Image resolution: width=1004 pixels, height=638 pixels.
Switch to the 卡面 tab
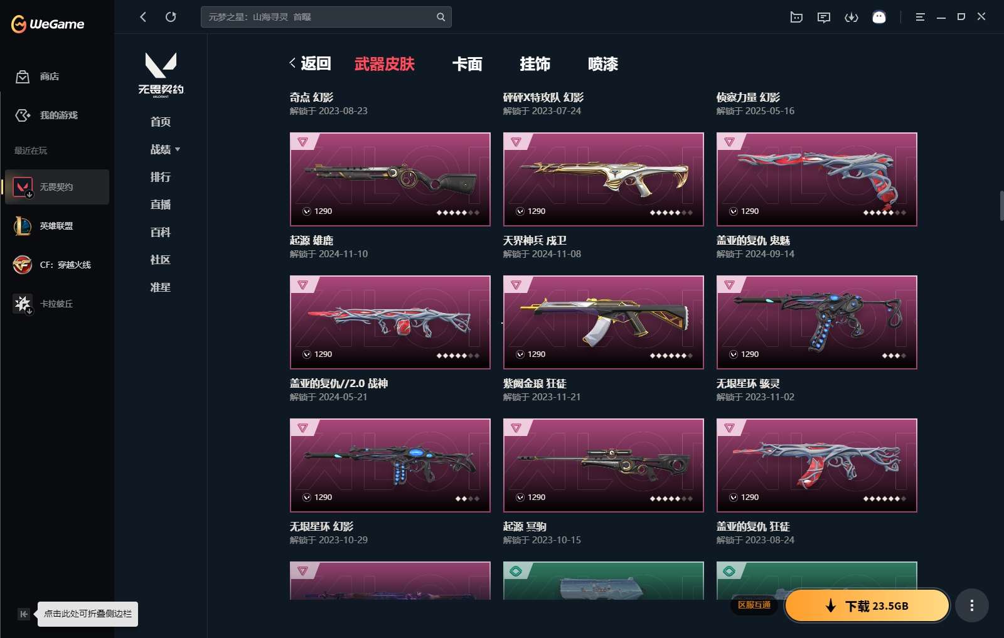point(467,64)
